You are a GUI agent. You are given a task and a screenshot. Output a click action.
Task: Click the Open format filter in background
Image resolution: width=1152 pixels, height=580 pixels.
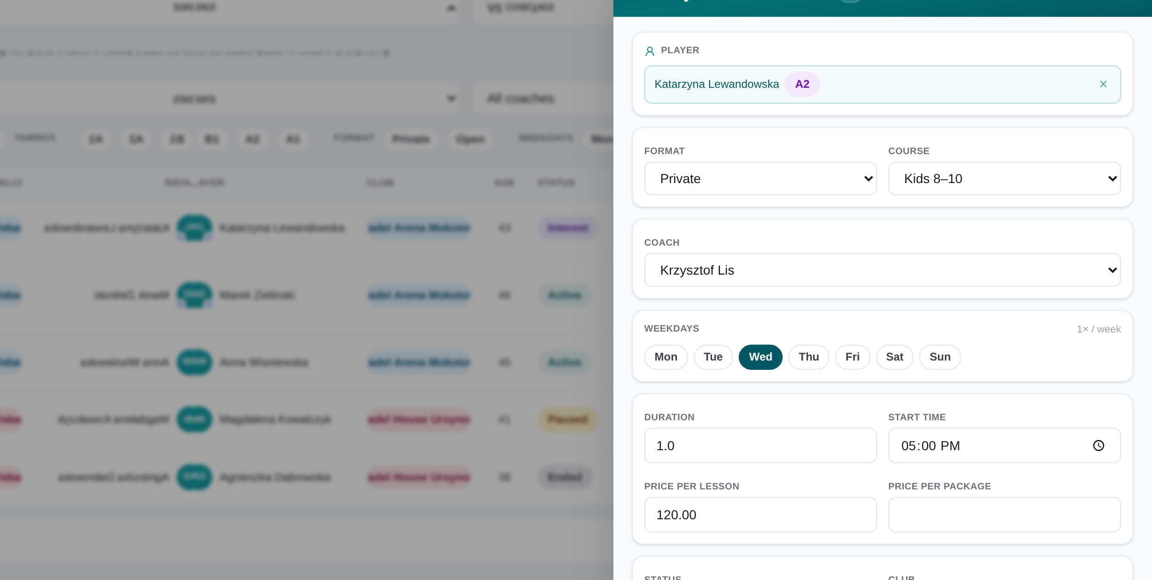click(x=470, y=139)
